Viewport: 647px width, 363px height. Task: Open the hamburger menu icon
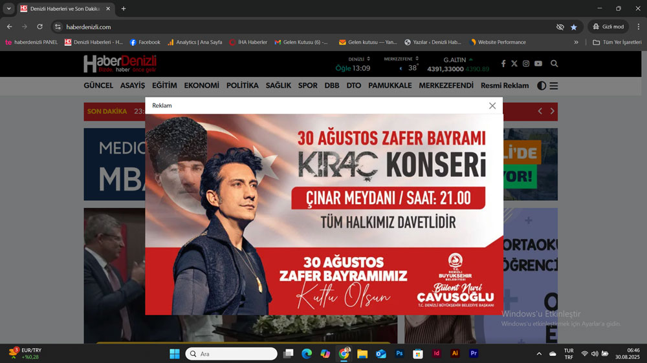coord(554,86)
